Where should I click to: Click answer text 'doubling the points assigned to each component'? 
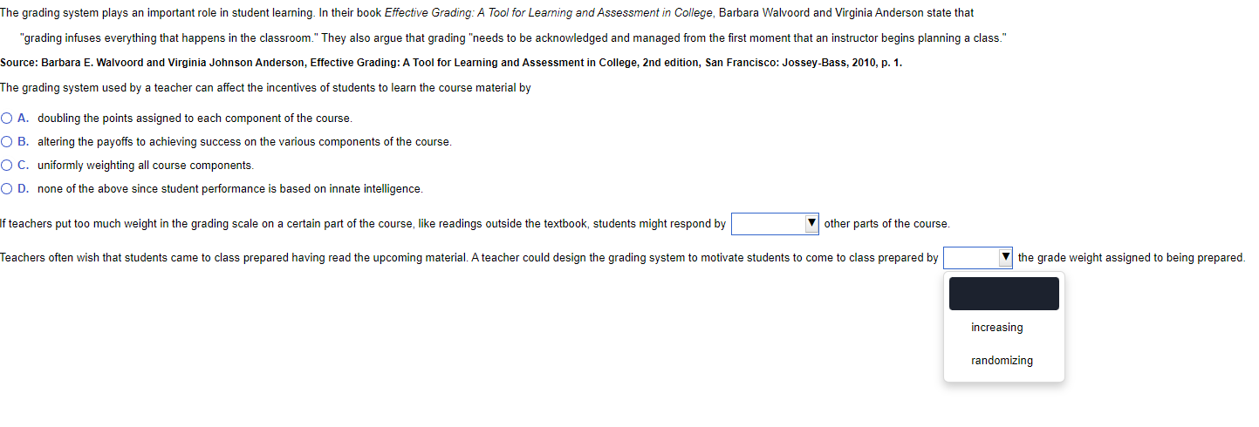click(195, 118)
